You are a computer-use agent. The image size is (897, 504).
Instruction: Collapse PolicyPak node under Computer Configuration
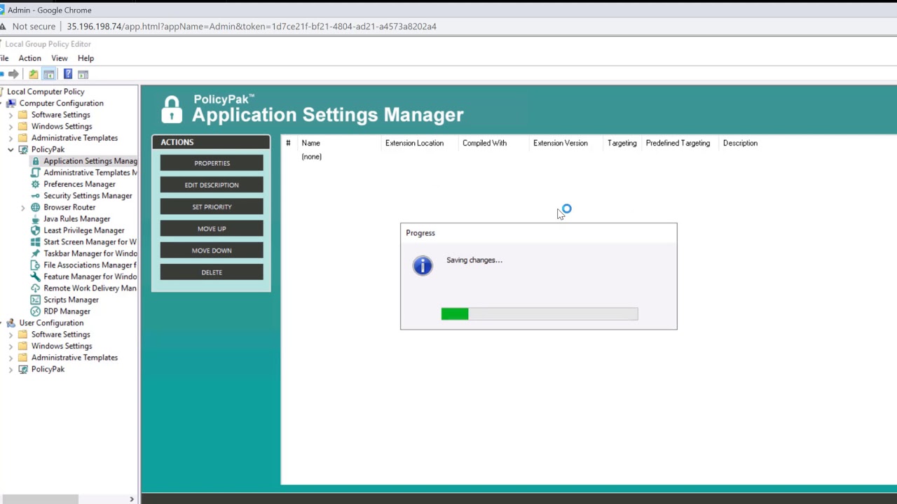[x=11, y=150]
